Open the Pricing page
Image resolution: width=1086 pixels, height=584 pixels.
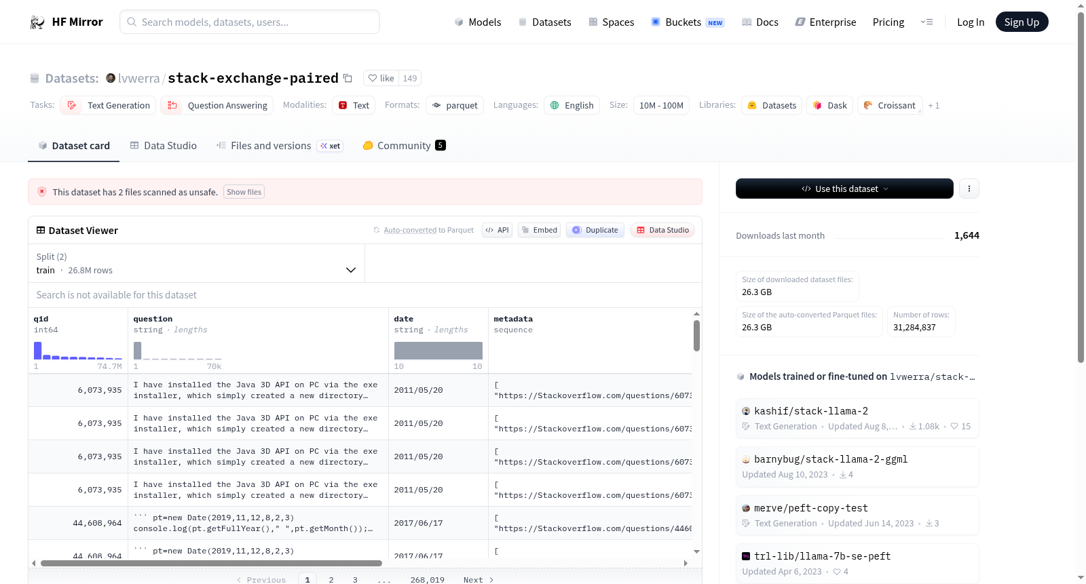[888, 22]
